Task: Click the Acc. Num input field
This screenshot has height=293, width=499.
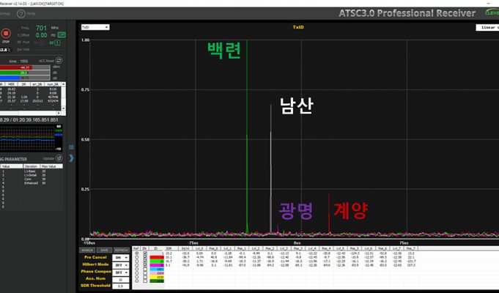Action: pyautogui.click(x=121, y=280)
